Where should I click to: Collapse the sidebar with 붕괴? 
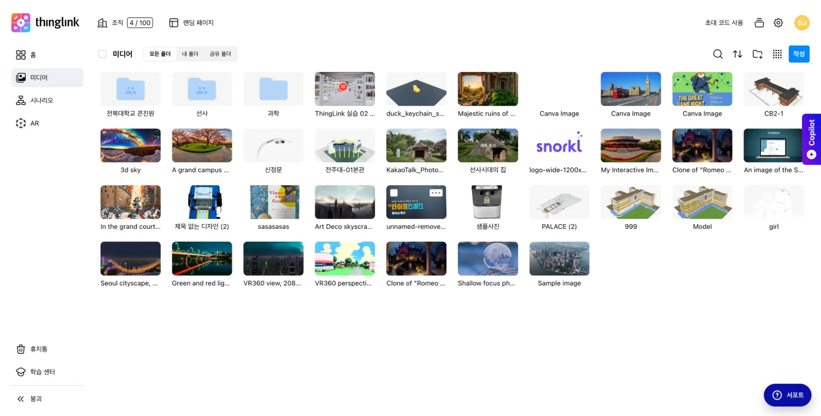(47, 399)
